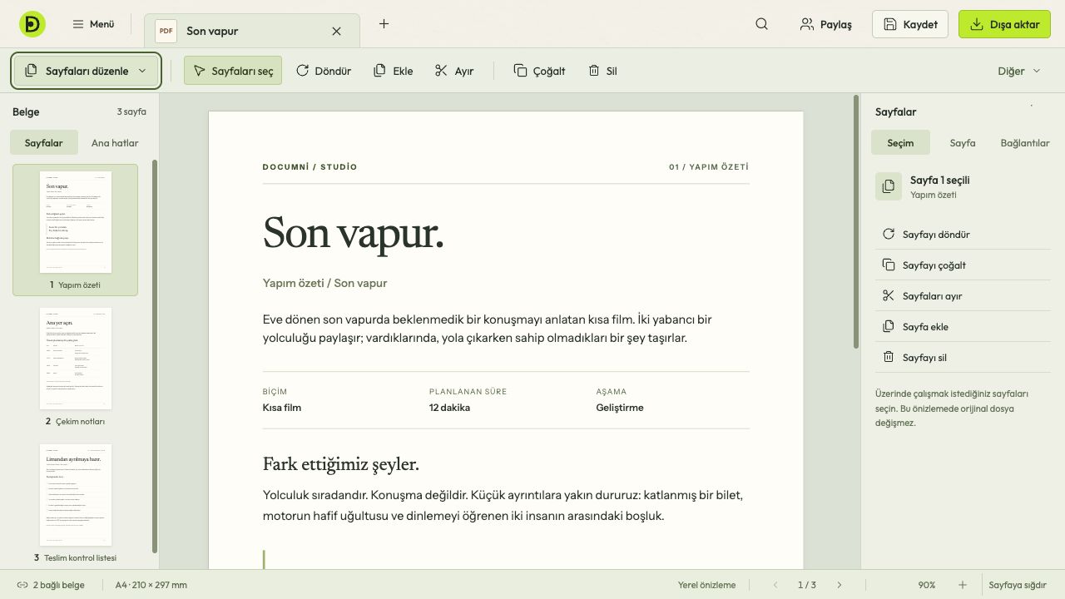The width and height of the screenshot is (1065, 599).
Task: Switch to the Sayfalar tab in Belge panel
Action: (43, 142)
